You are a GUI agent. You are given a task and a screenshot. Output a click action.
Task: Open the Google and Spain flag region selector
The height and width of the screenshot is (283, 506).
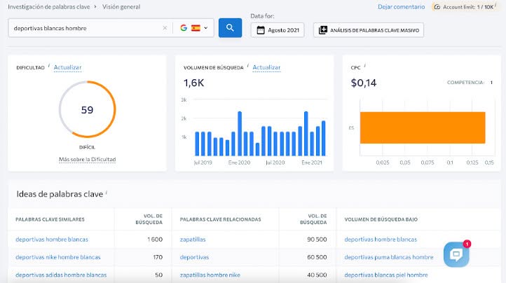pos(193,28)
